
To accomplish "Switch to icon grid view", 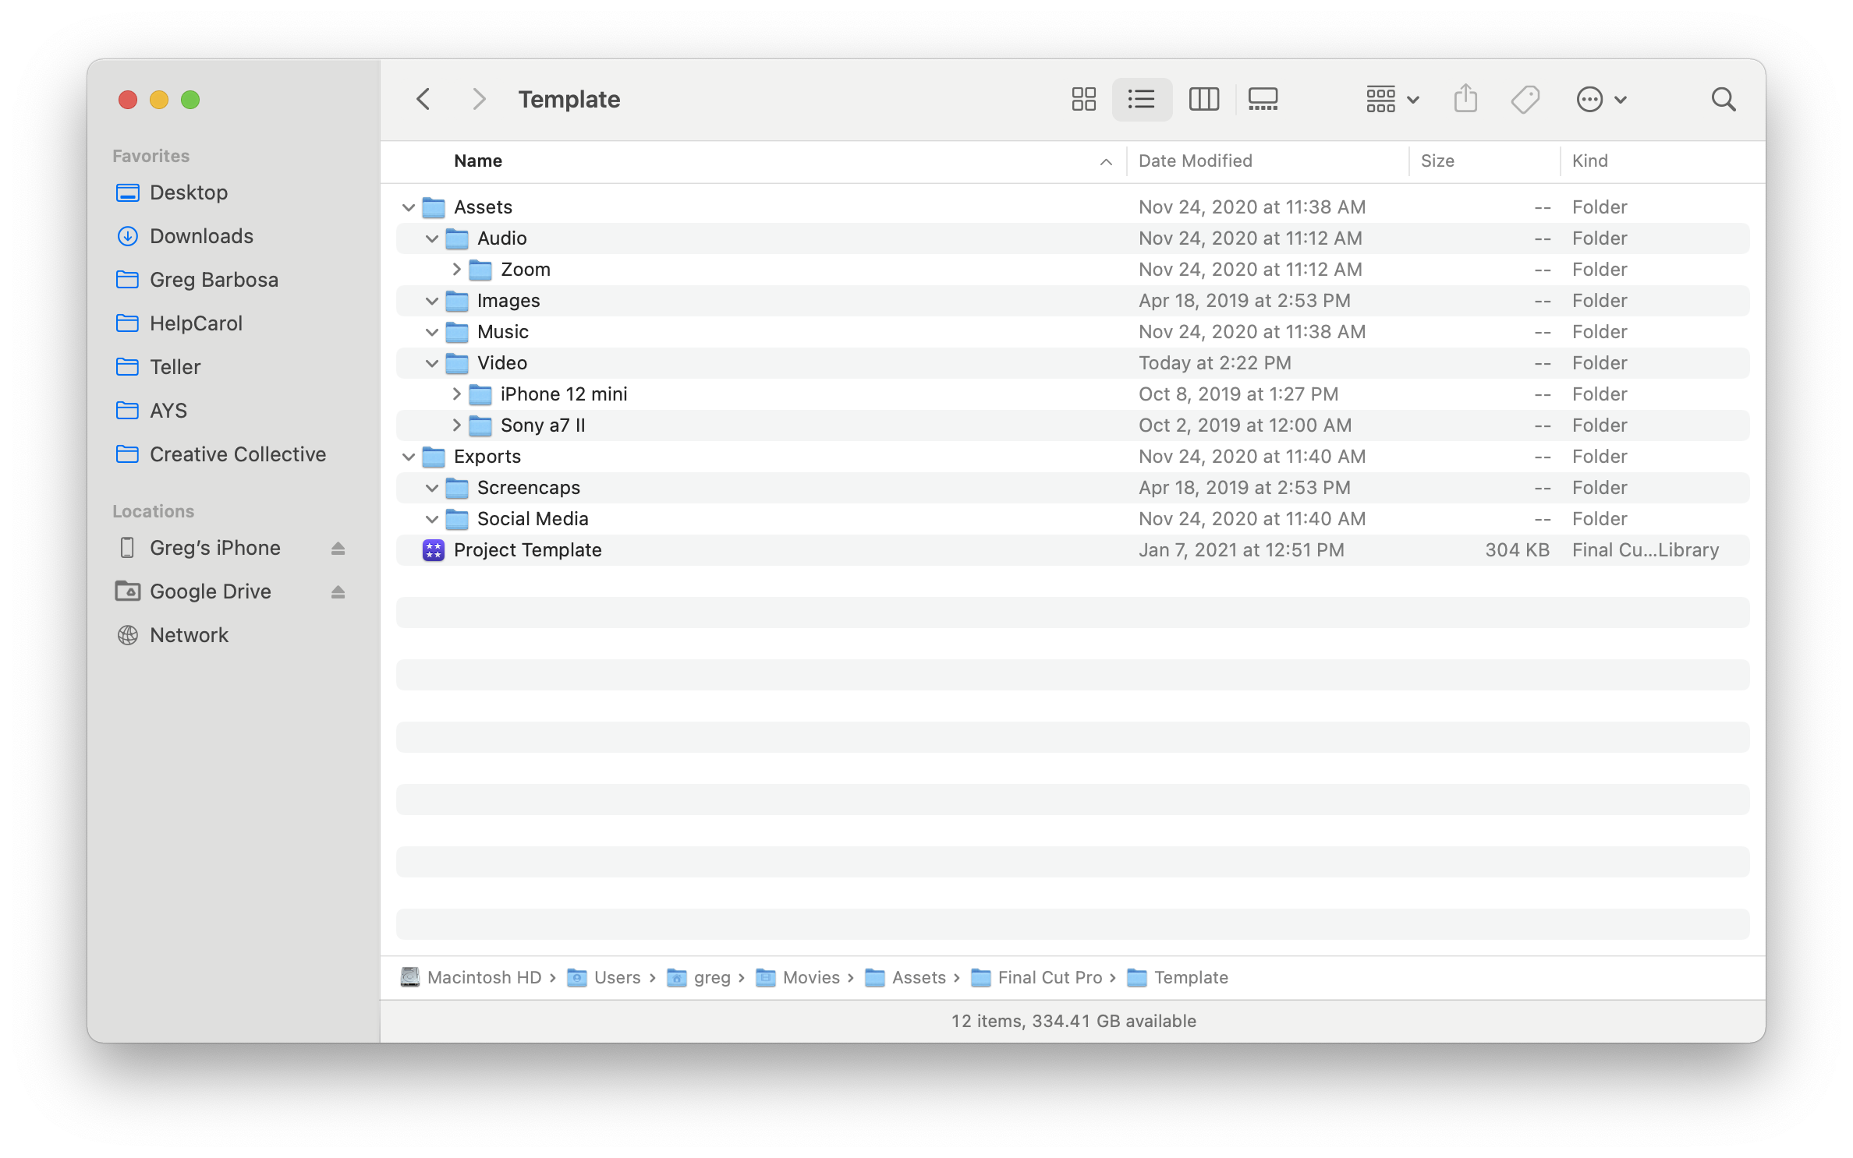I will [1083, 99].
